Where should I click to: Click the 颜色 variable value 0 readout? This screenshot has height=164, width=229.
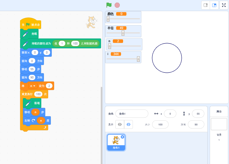121,14
